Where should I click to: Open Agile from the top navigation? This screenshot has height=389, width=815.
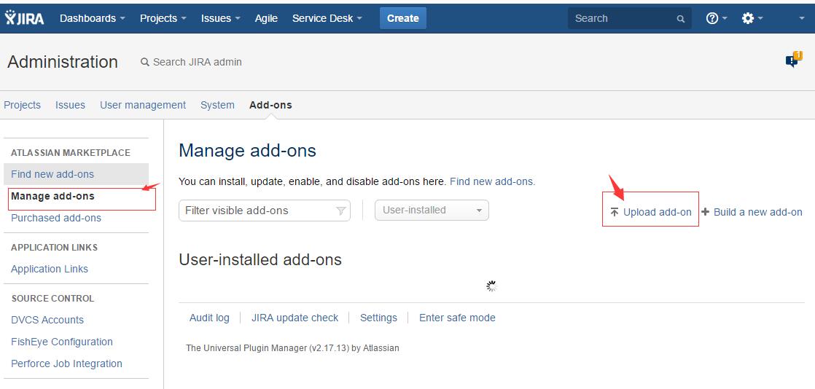[266, 18]
